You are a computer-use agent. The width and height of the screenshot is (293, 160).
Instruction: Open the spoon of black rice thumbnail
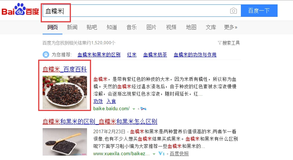tap(65, 142)
